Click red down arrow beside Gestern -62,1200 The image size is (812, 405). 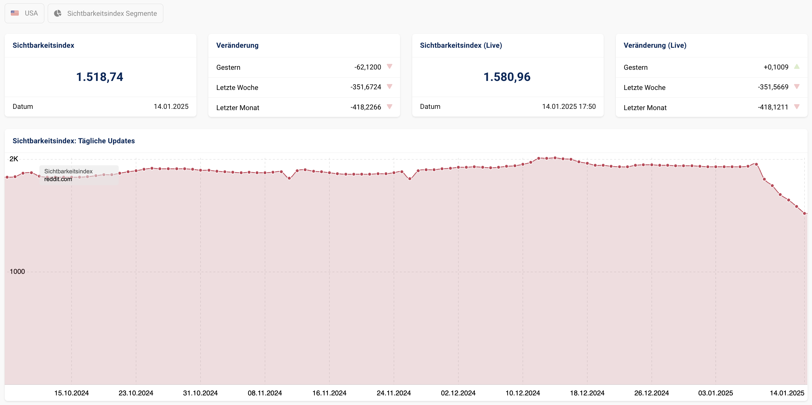[x=390, y=67]
